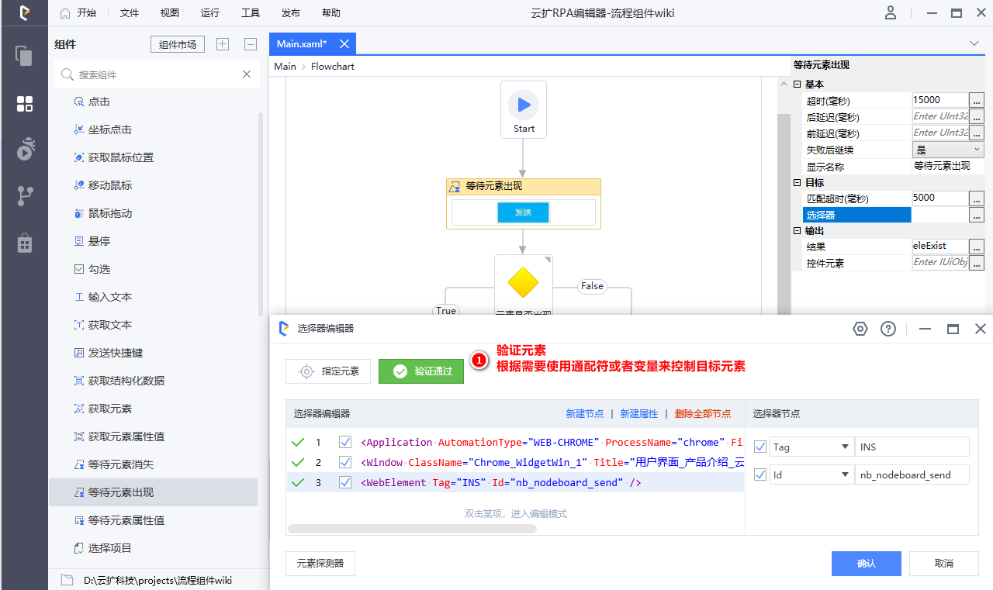The height and width of the screenshot is (590, 993).
Task: Collapse the 输出 property group
Action: (x=797, y=231)
